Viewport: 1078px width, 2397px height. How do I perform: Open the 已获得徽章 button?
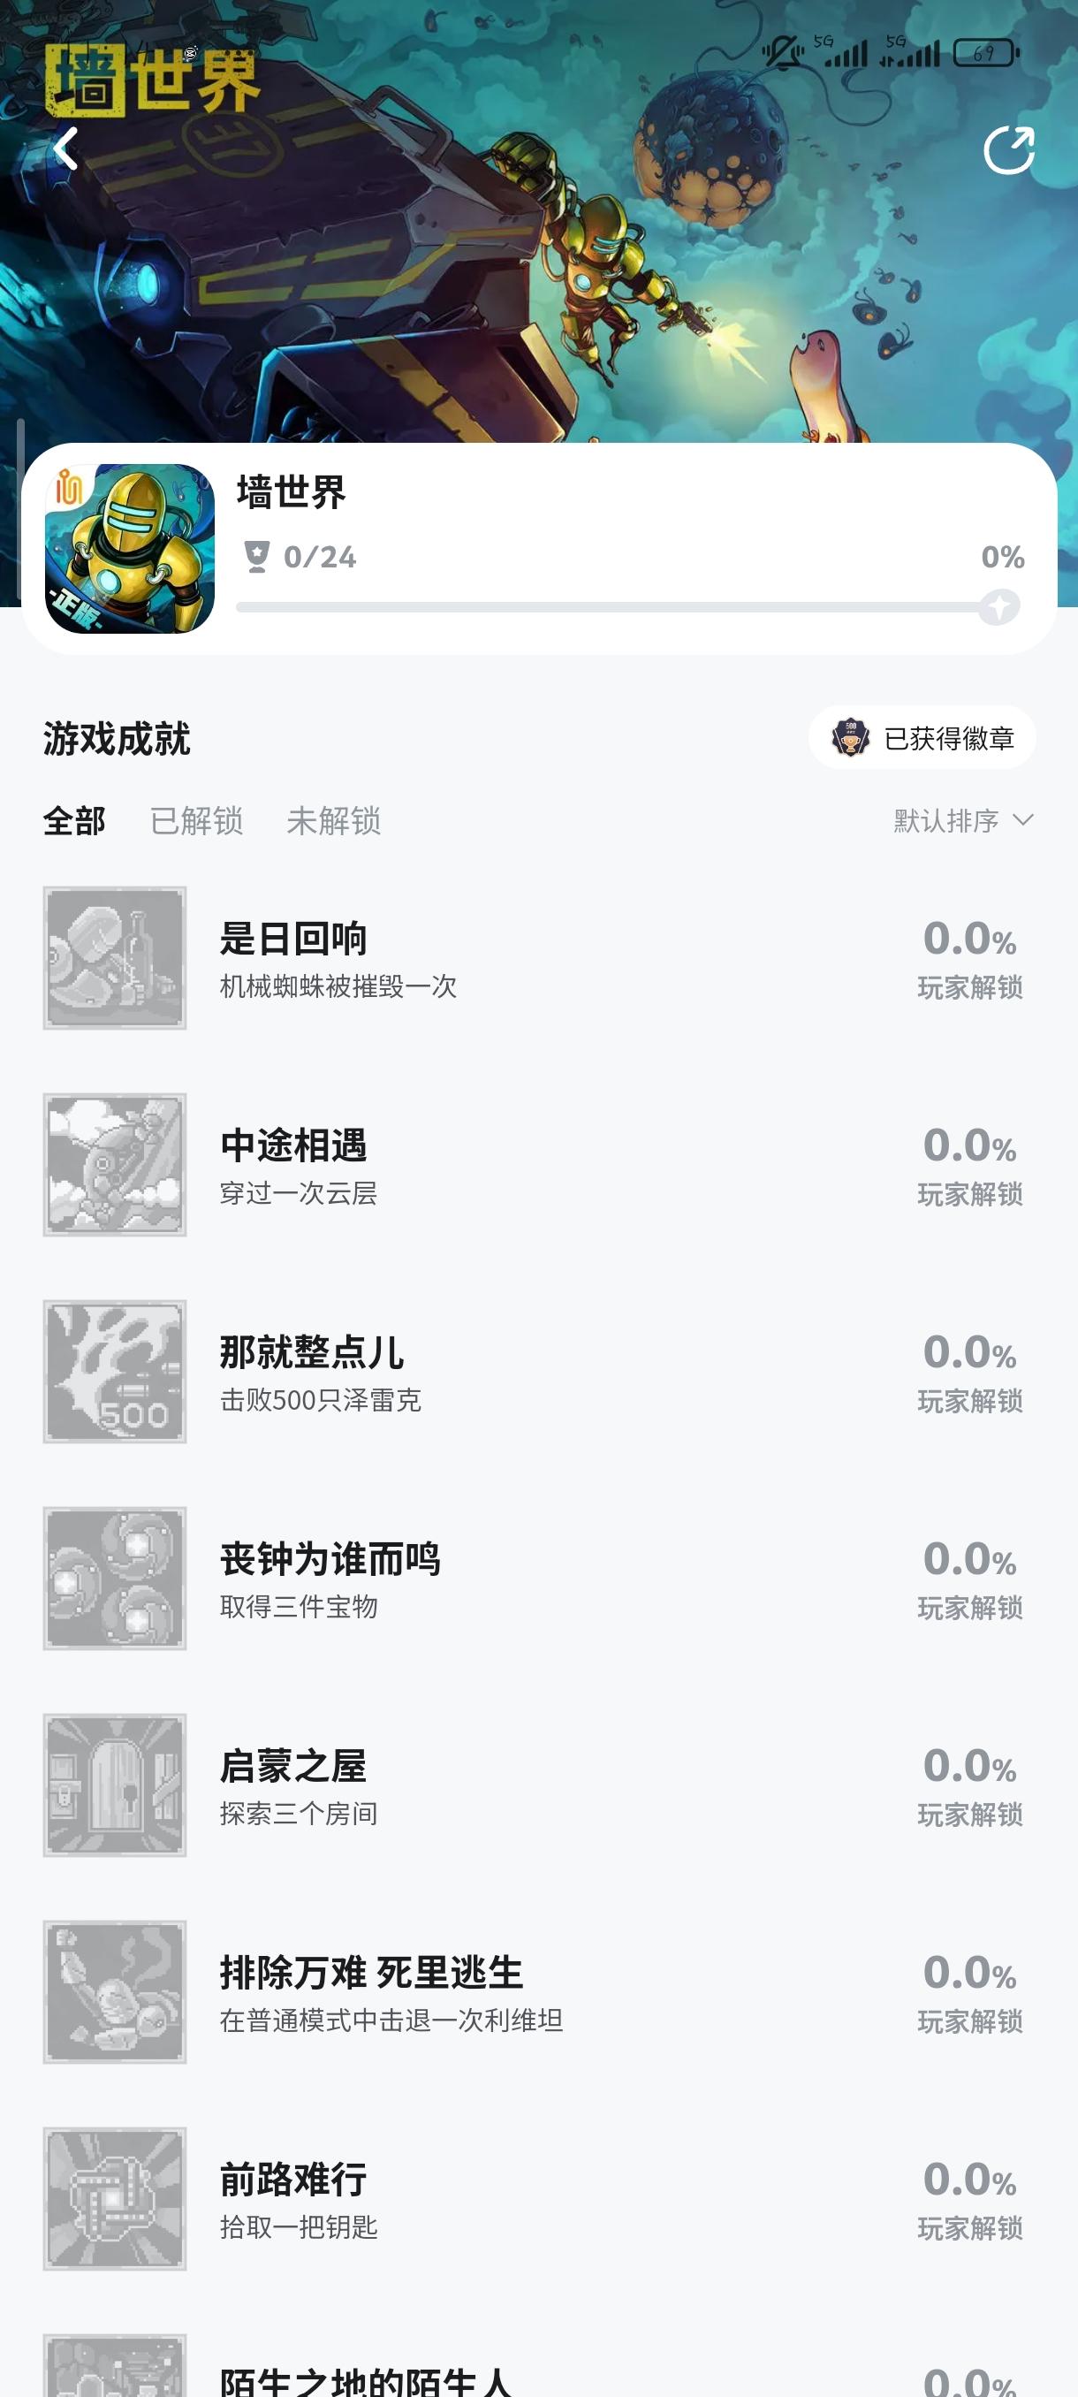coord(948,738)
